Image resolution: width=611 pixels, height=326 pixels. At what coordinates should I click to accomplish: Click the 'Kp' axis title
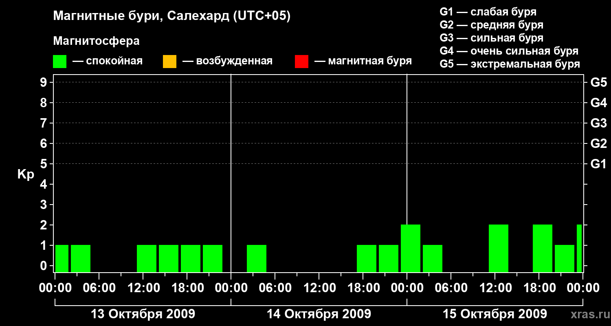coord(26,174)
